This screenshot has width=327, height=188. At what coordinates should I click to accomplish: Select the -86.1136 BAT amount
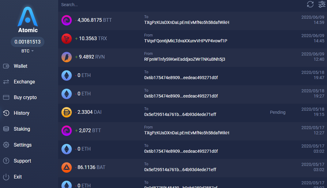pos(90,167)
